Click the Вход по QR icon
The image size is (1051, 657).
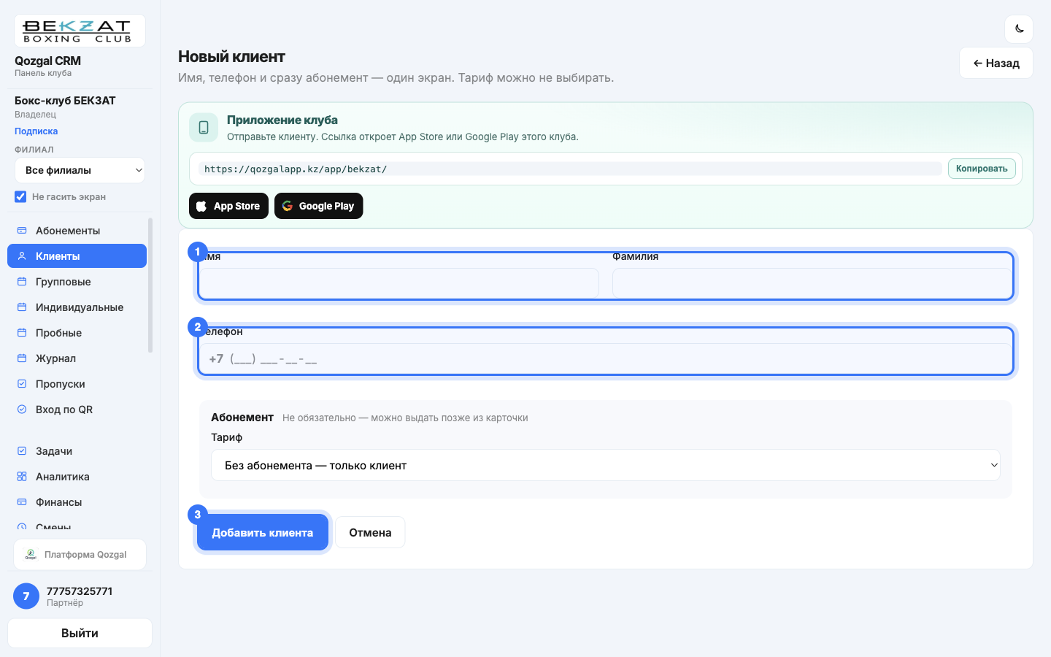click(x=22, y=410)
